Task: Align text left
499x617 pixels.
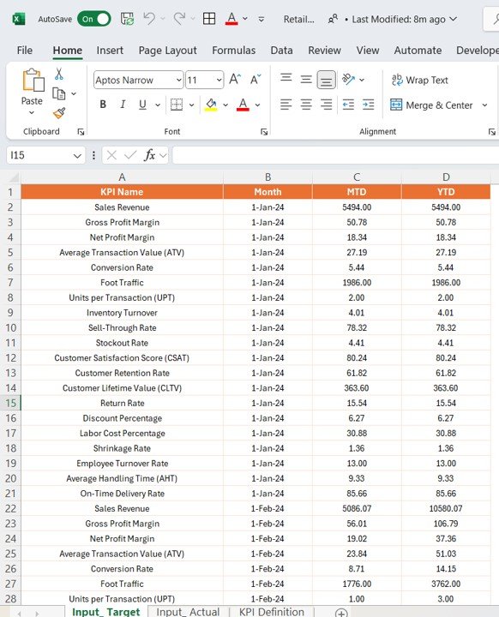Action: [x=286, y=105]
